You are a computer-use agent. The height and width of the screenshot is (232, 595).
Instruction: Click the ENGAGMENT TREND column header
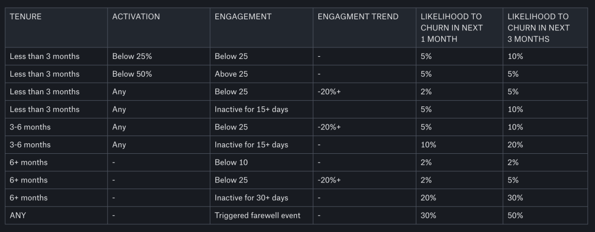point(358,17)
